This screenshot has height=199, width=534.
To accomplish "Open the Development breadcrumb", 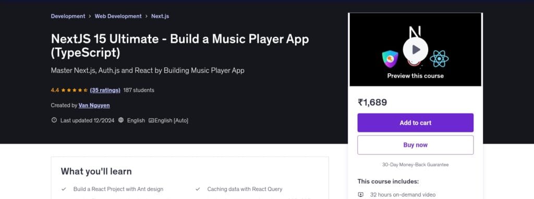I will coord(68,16).
